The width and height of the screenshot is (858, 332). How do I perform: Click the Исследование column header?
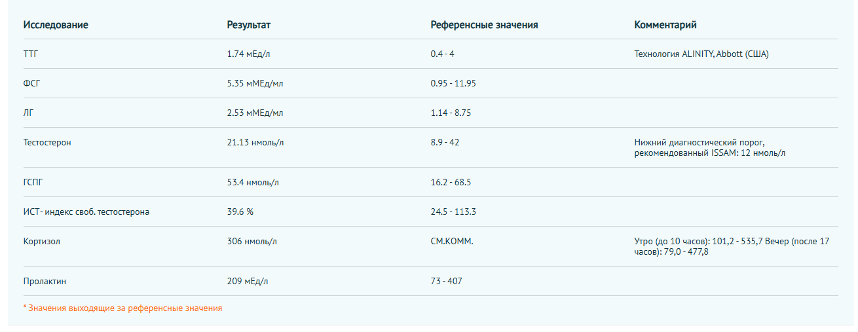tap(56, 25)
